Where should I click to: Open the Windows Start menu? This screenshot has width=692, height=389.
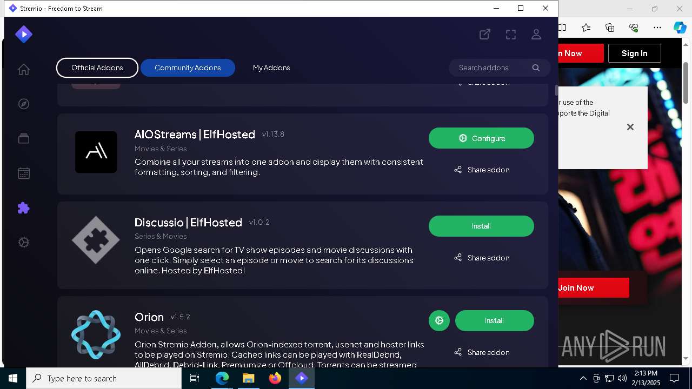(13, 378)
